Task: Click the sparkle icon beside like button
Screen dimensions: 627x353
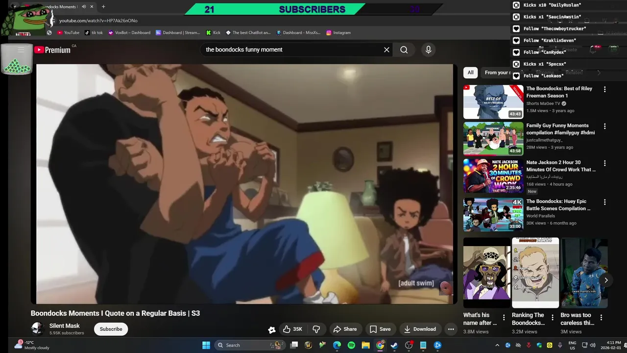Action: 271,329
